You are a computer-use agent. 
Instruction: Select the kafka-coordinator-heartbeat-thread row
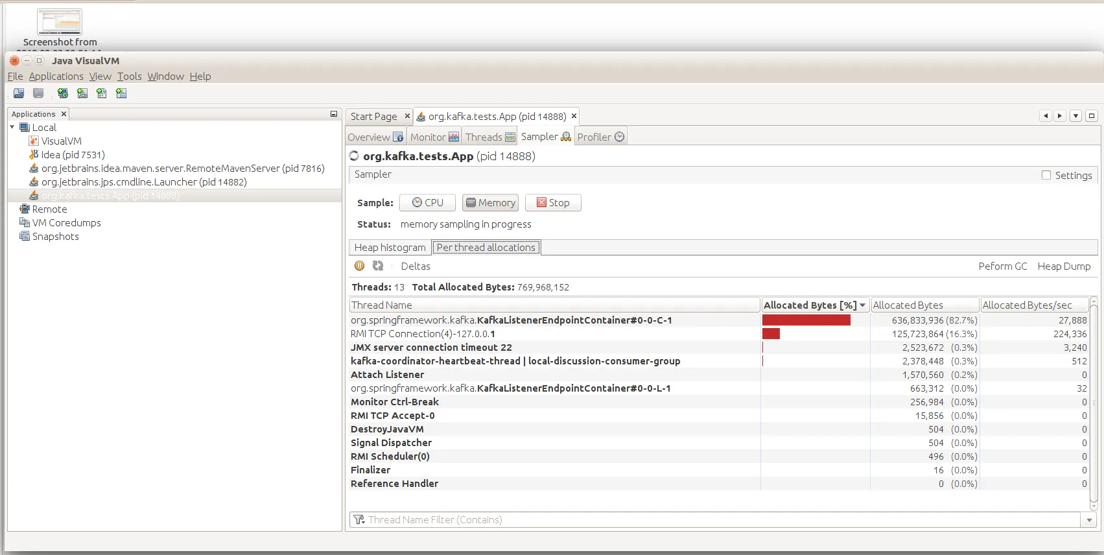pos(719,361)
